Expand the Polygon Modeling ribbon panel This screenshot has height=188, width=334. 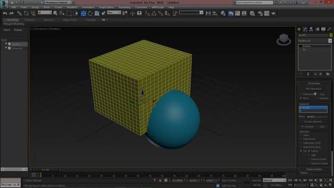14,24
